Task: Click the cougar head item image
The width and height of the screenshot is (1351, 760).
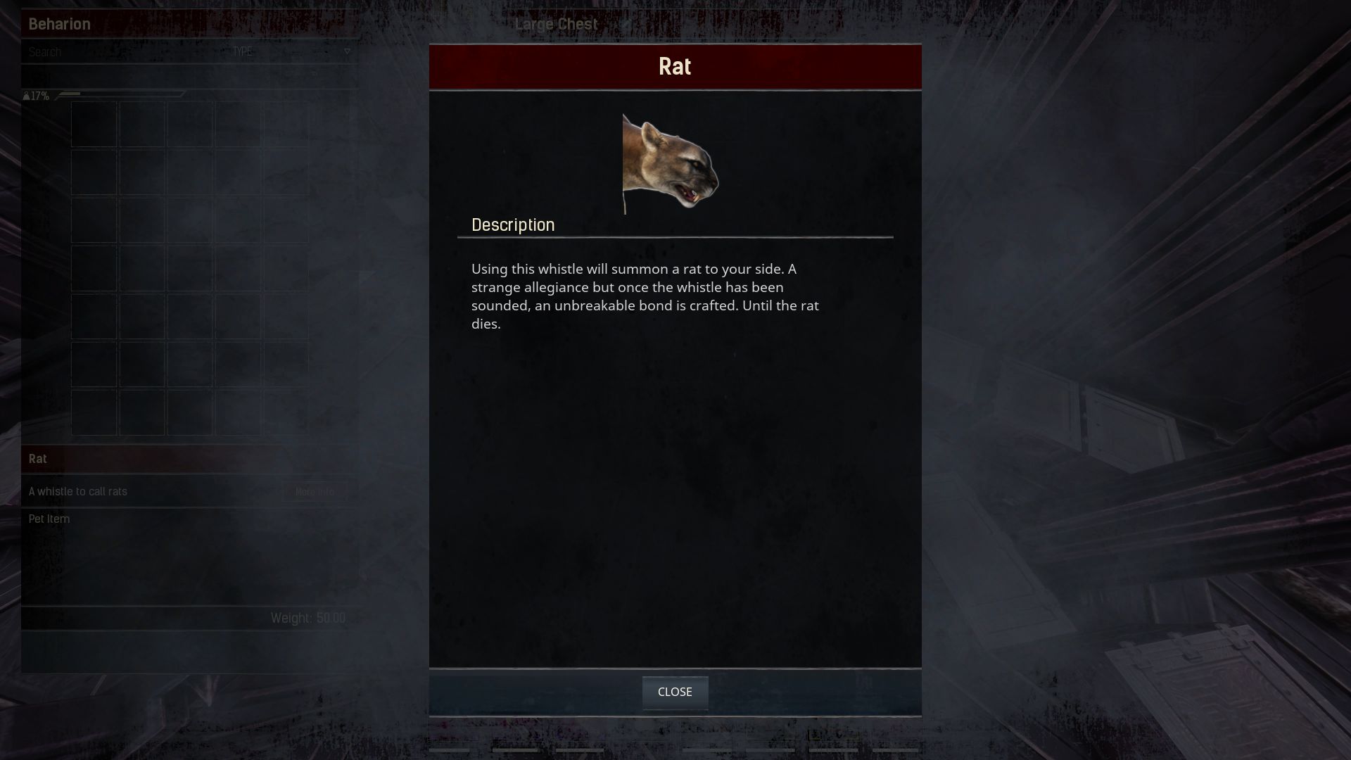Action: coord(671,163)
